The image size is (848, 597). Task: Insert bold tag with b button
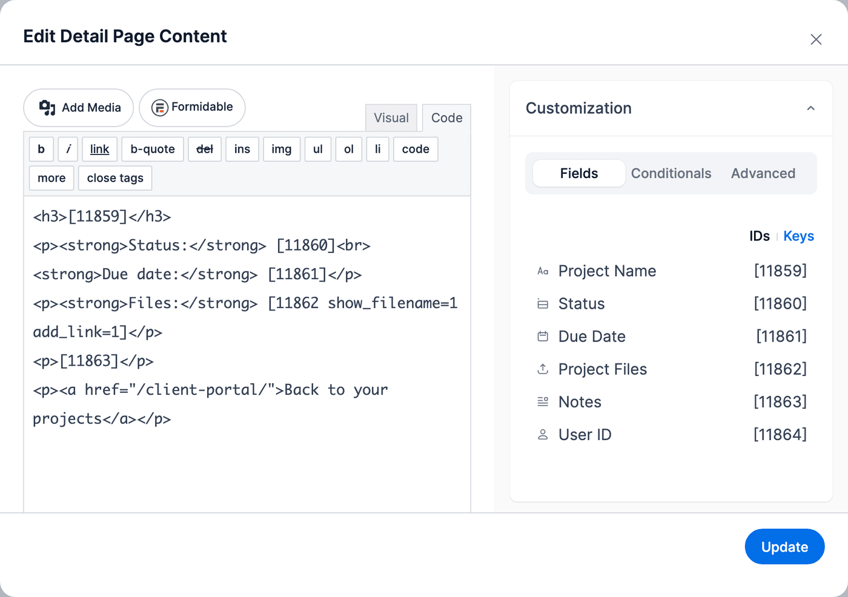point(41,149)
